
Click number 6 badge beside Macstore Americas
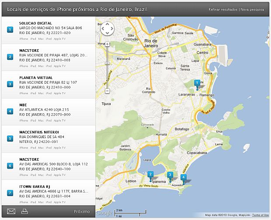pos(10,166)
